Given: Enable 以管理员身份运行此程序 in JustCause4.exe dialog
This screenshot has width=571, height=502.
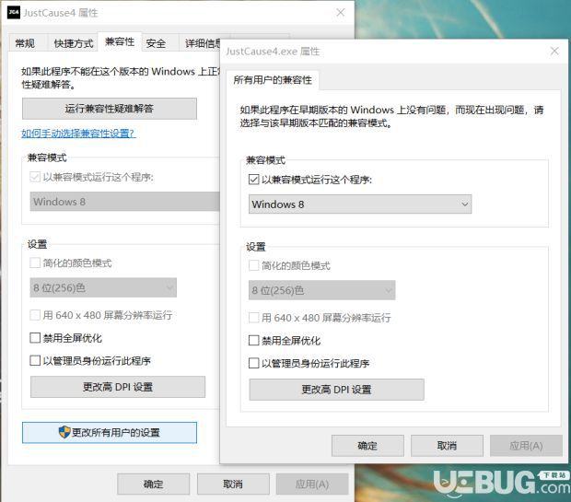Looking at the screenshot, I should 254,363.
